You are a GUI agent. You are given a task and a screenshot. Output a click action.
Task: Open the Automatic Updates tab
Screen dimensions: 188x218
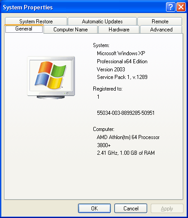pyautogui.click(x=102, y=21)
